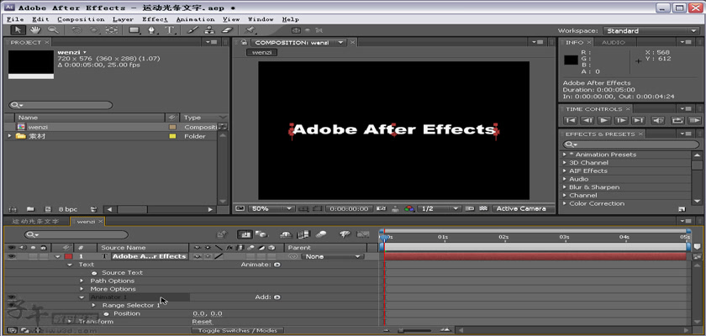Select the Rotation tool
706x336 pixels.
pos(77,30)
